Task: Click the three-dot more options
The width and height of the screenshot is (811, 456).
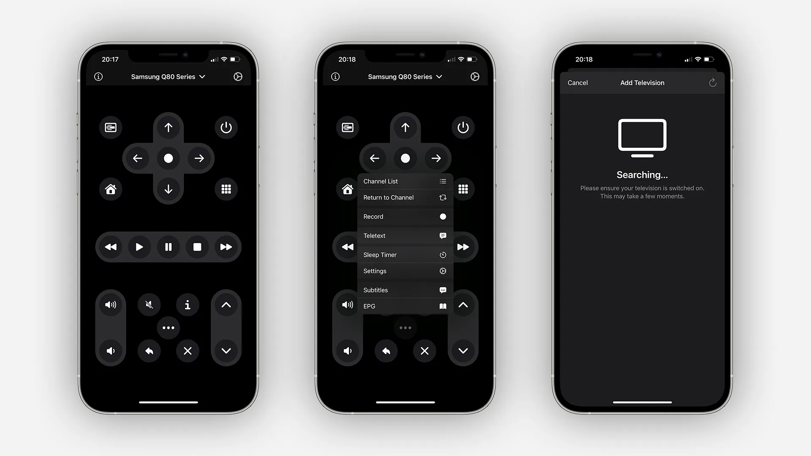Action: point(168,328)
